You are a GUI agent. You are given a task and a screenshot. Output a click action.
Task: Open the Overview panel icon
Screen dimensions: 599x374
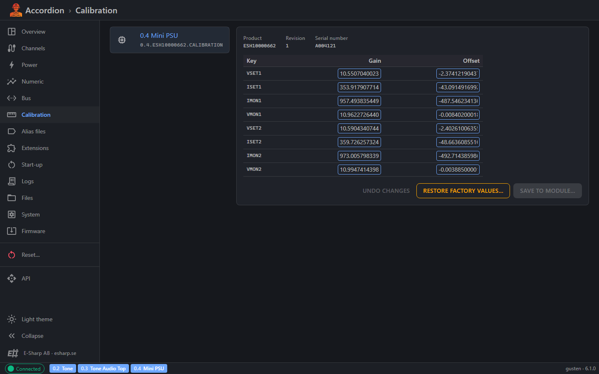(12, 32)
